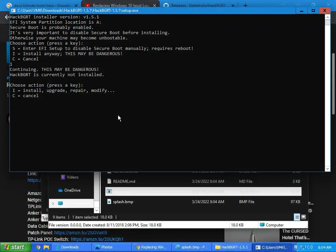Image resolution: width=336 pixels, height=252 pixels.
Task: Open Videos in Explorer navigation pane
Action: point(73,177)
